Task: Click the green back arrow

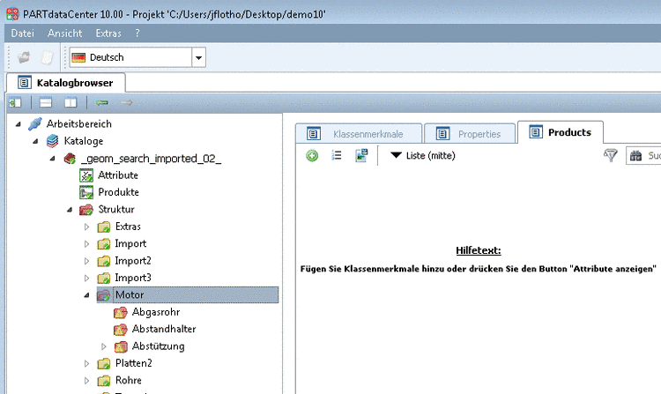Action: 101,102
